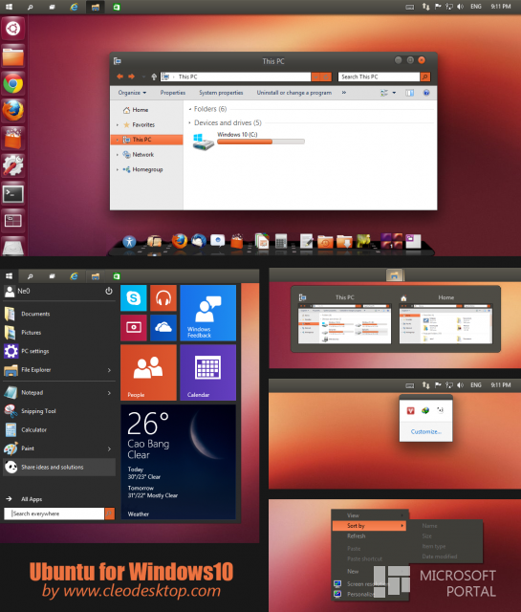Show more commands via » overflow chevron
The height and width of the screenshot is (612, 521).
pos(344,93)
